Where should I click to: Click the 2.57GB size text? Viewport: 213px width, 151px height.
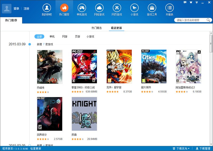(x=58, y=139)
